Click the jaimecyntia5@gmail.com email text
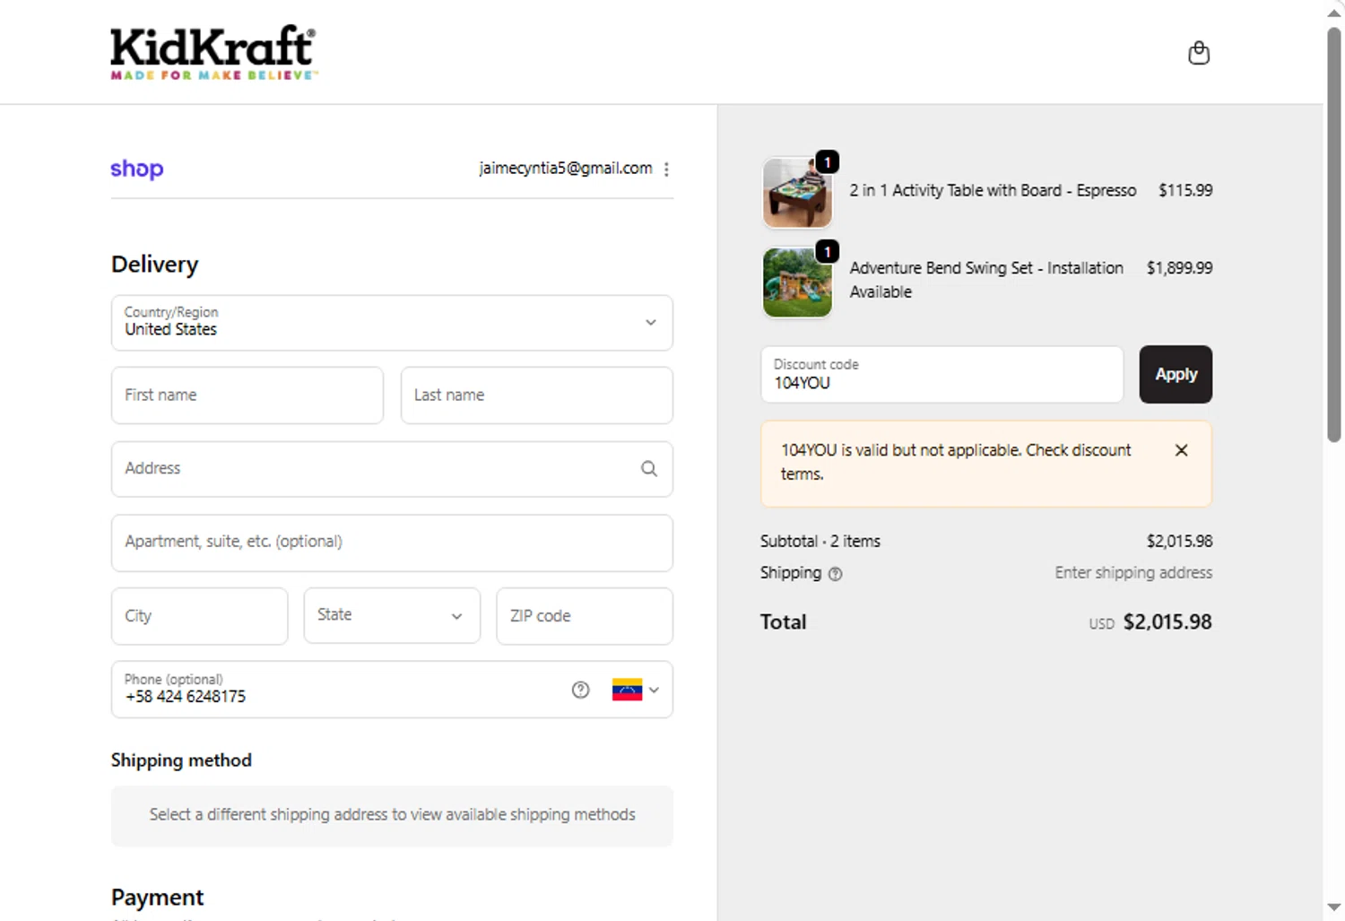The image size is (1345, 921). tap(566, 168)
